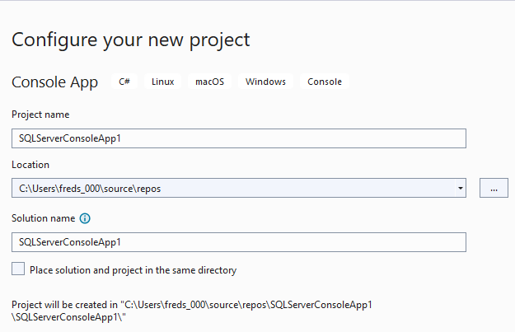The height and width of the screenshot is (332, 515).
Task: Click the 'Console App' template title
Action: 54,82
